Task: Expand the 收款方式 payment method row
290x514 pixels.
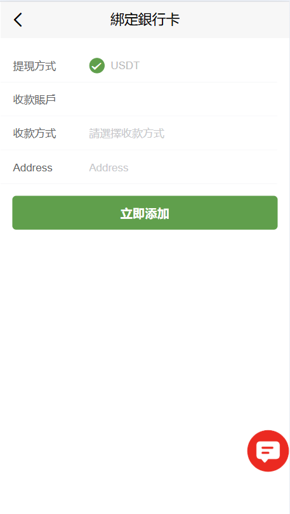Action: click(x=139, y=133)
